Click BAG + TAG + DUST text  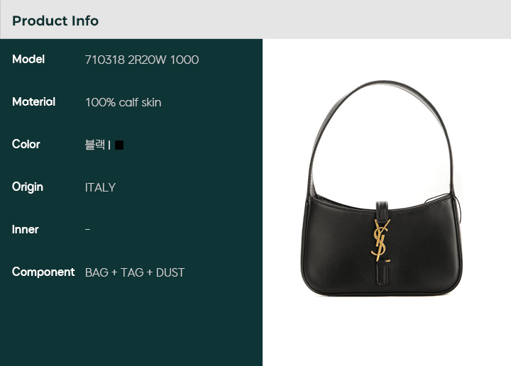pos(135,272)
